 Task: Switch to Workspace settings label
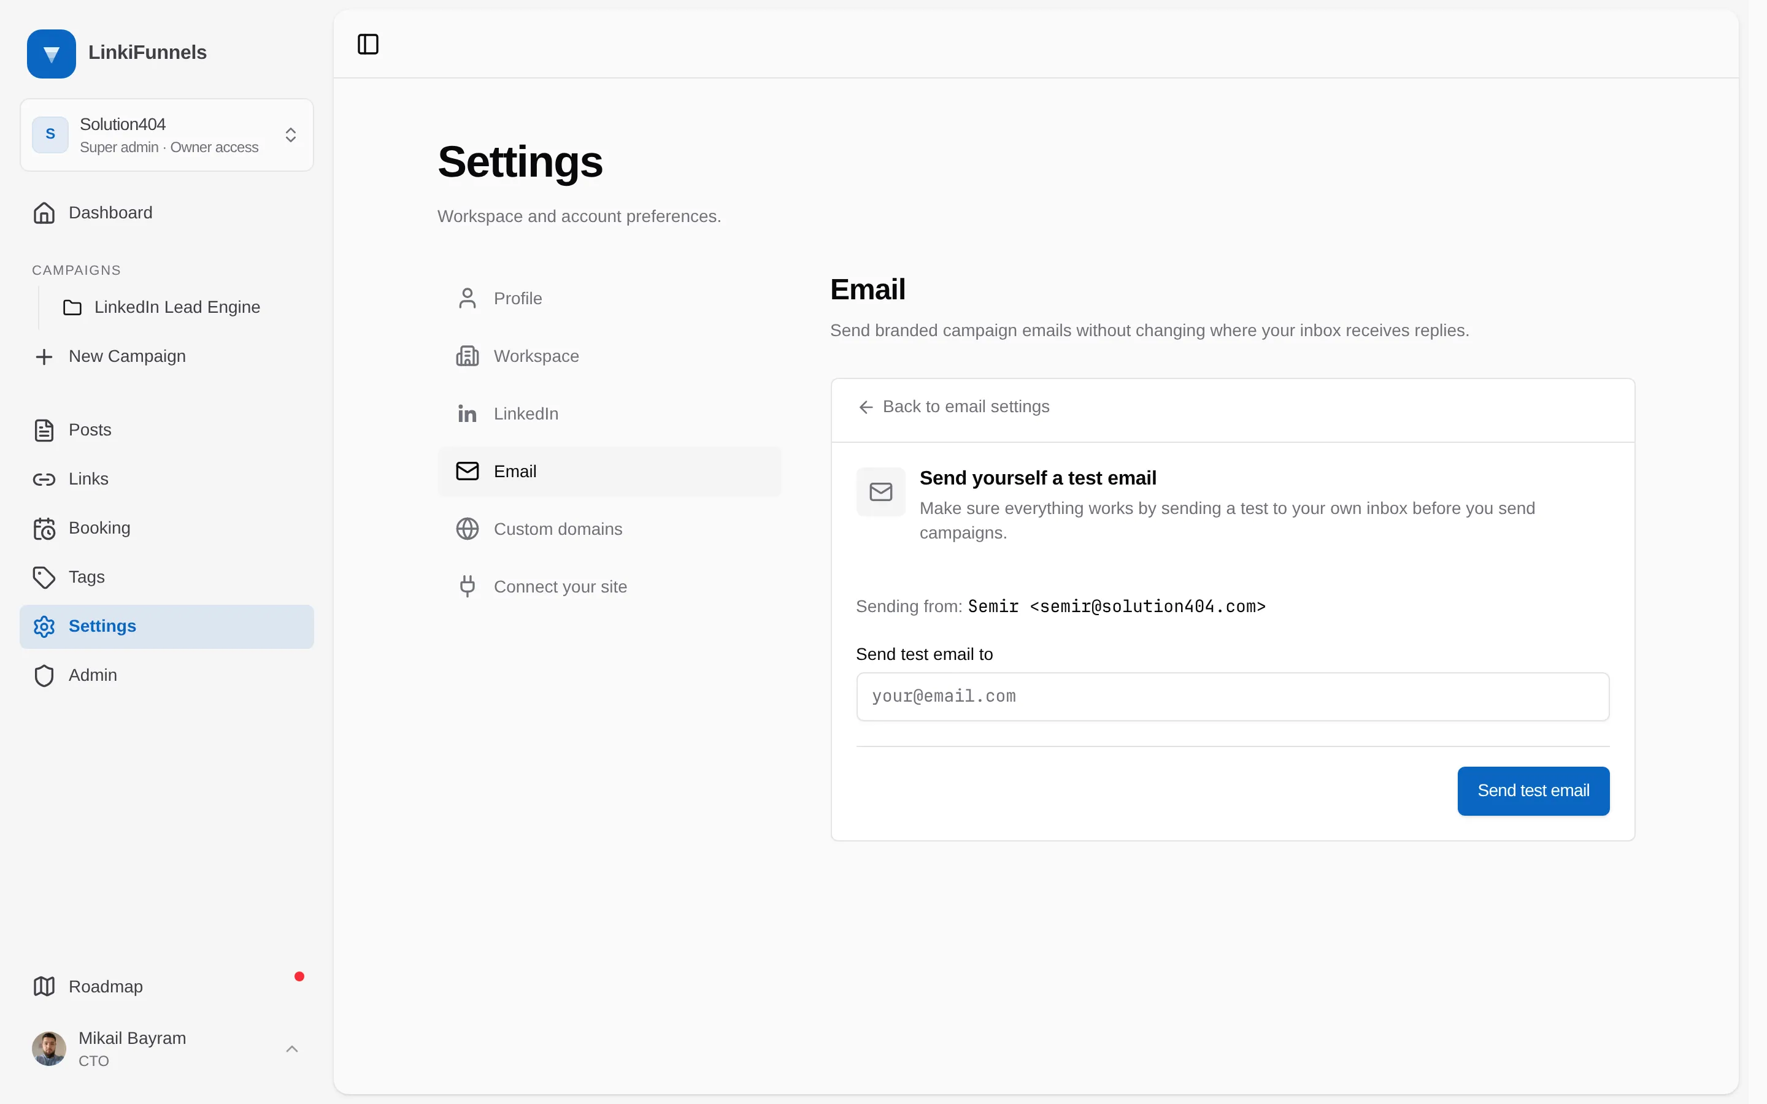pos(536,356)
